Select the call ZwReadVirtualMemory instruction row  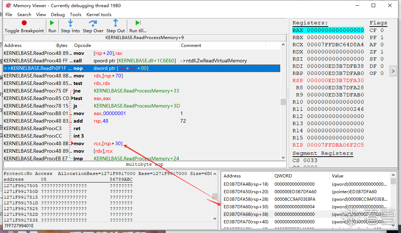[x=142, y=61]
